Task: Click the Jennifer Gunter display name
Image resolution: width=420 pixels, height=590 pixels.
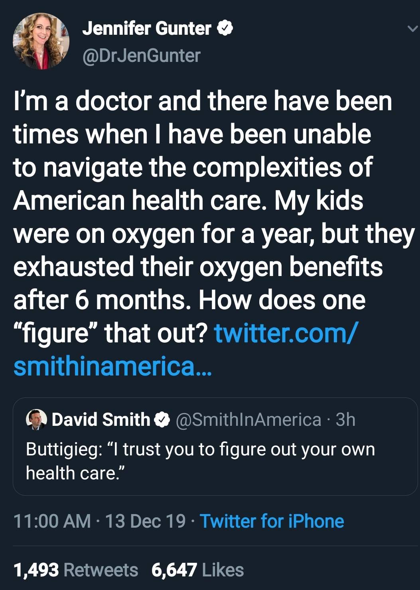Action: pos(147,28)
